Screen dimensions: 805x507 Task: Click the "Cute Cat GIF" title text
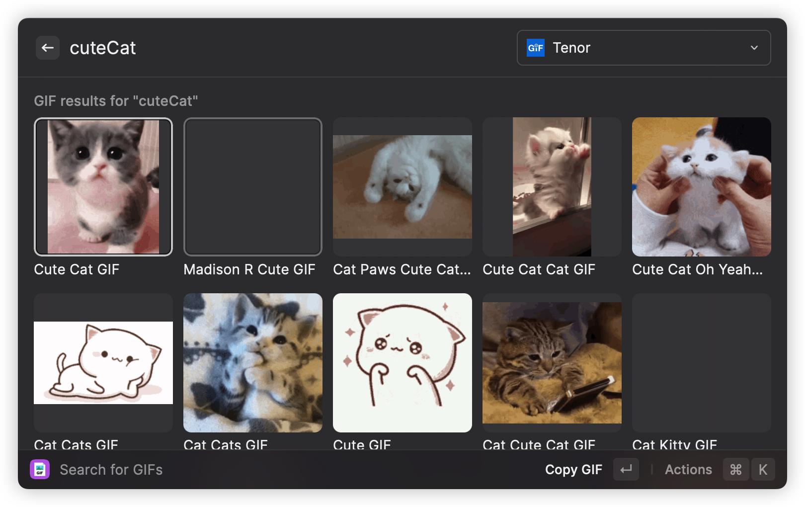[77, 269]
